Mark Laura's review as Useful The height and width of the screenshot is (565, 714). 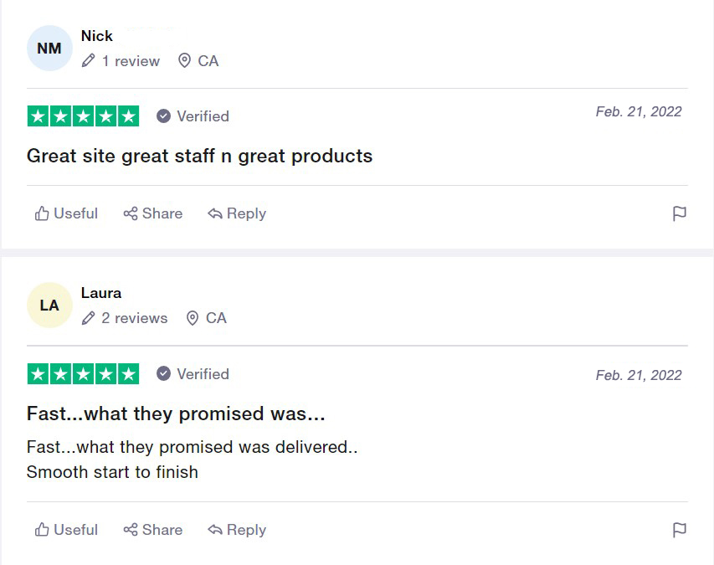[66, 530]
